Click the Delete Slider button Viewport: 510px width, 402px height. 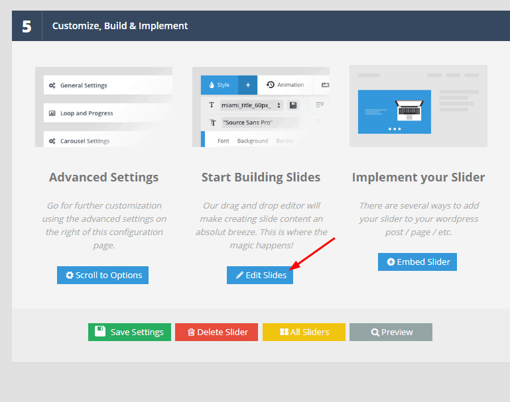coord(216,332)
